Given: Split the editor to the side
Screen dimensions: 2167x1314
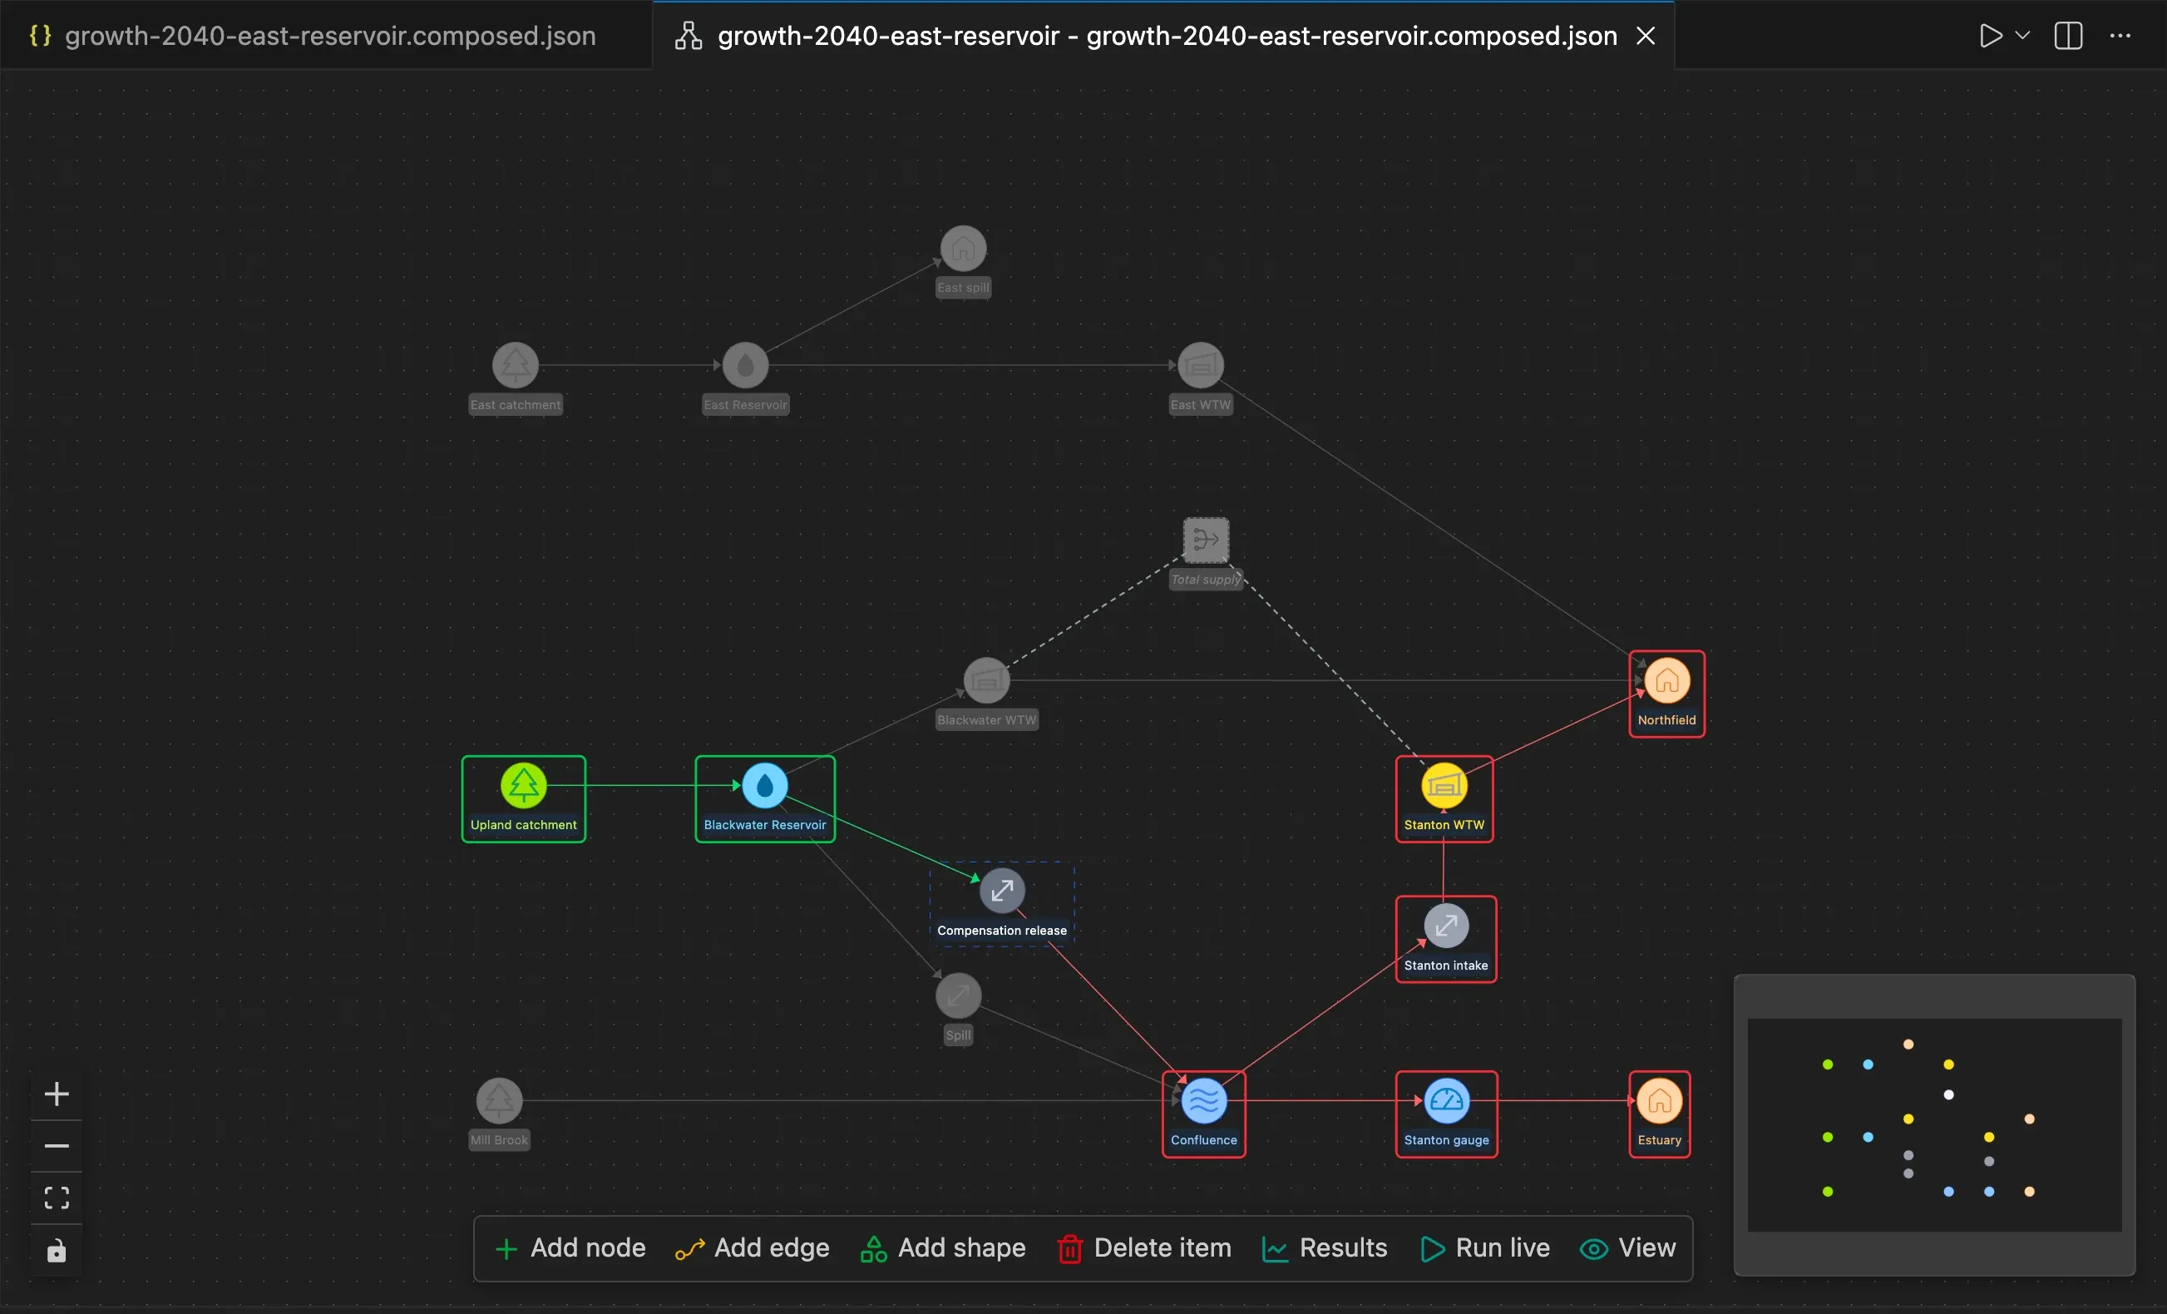Looking at the screenshot, I should tap(2069, 35).
